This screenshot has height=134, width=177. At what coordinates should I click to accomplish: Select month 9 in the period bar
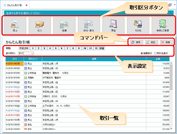click(79, 48)
